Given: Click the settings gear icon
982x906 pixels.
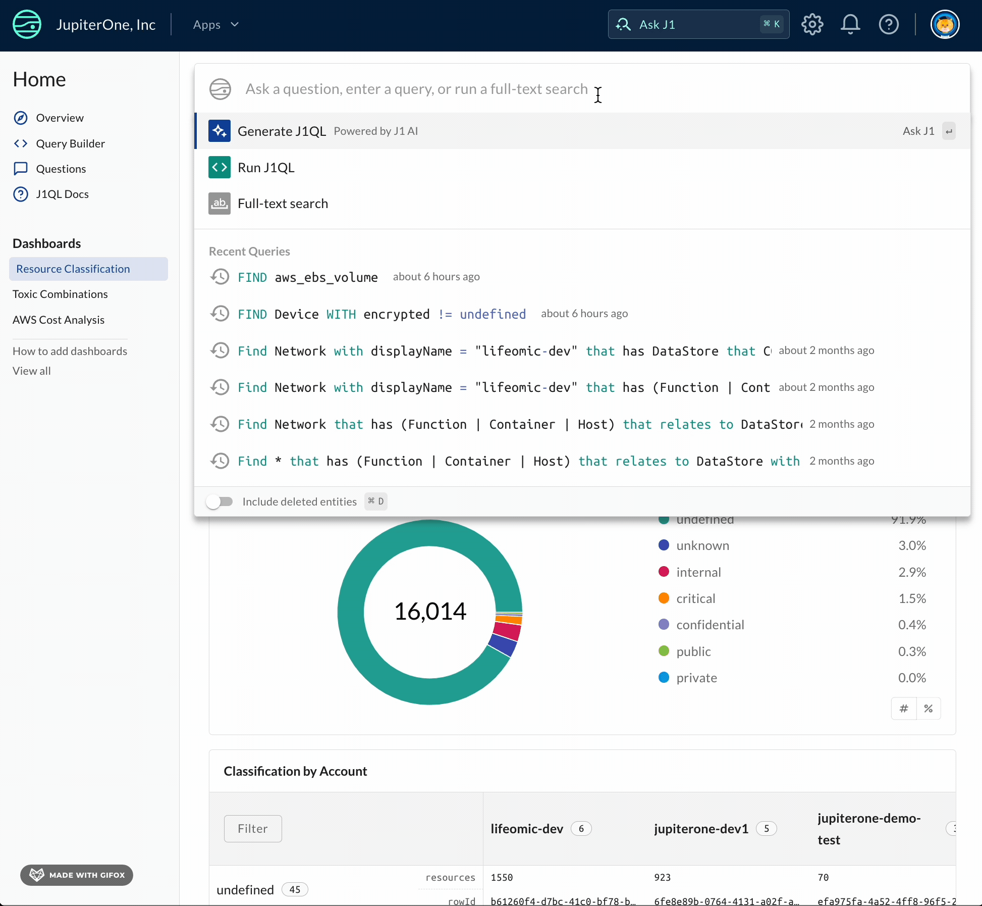Looking at the screenshot, I should tap(812, 24).
